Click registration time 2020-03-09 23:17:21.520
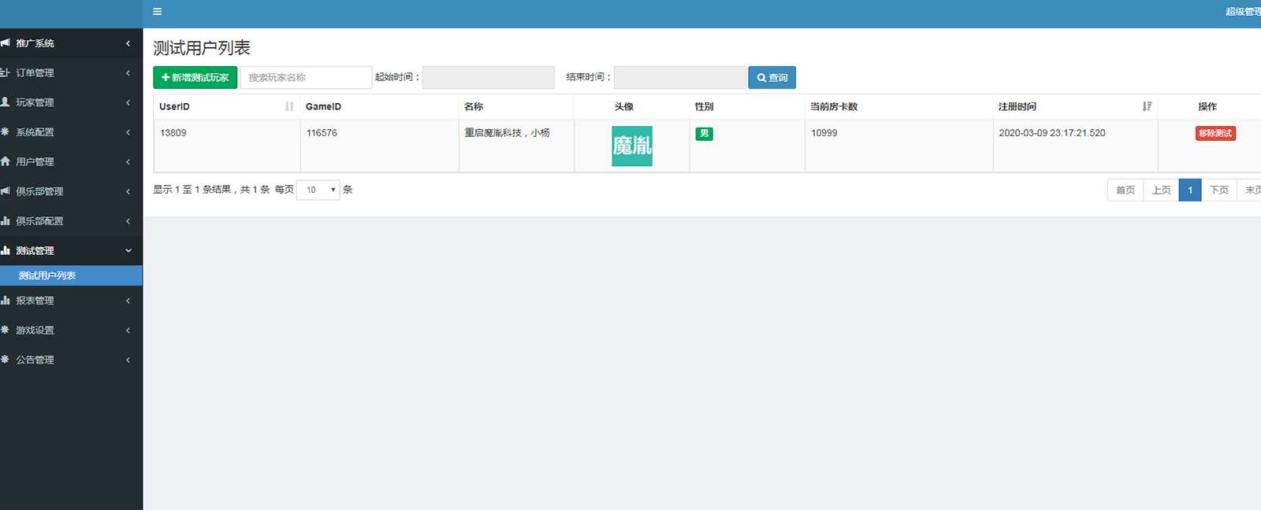The image size is (1261, 510). (x=1052, y=133)
